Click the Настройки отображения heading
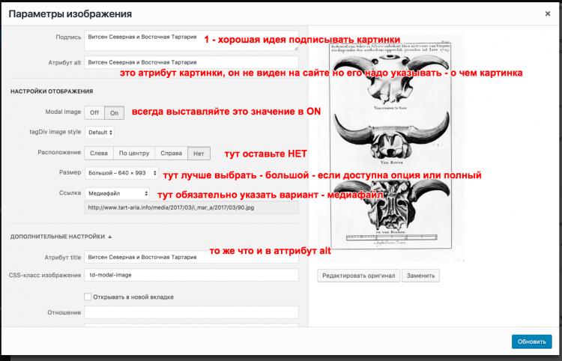Image resolution: width=562 pixels, height=361 pixels. 52,91
